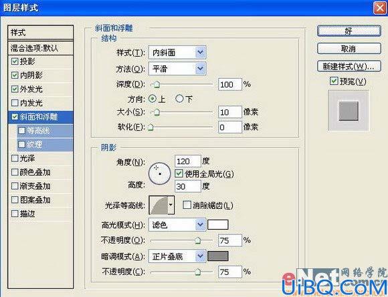Click the 大小 size field showing 10

coord(230,112)
